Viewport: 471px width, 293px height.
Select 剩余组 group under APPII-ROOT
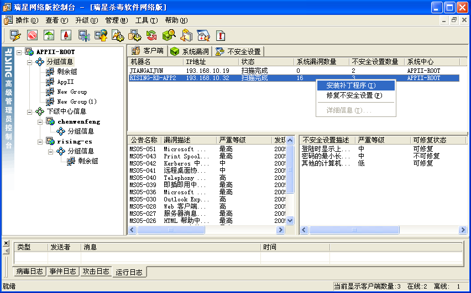coord(67,72)
